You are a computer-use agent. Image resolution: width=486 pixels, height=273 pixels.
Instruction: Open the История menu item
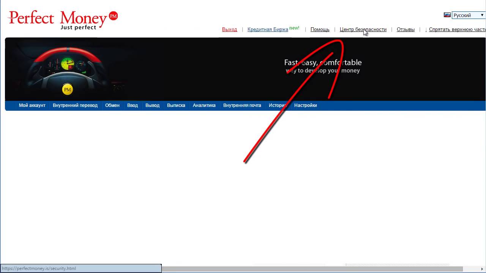pyautogui.click(x=278, y=105)
